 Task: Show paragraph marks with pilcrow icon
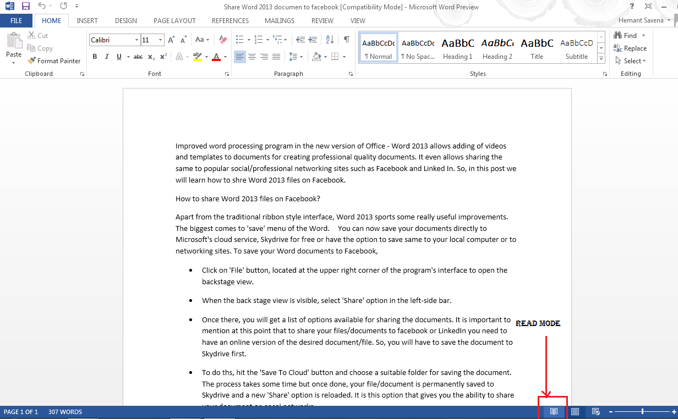click(346, 40)
